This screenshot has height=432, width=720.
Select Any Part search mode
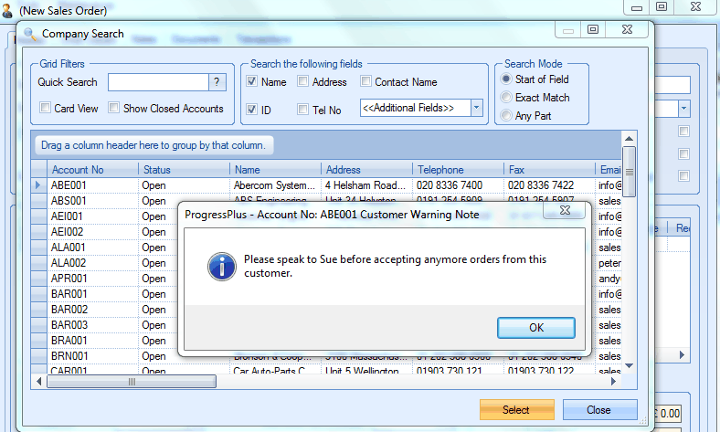point(506,115)
